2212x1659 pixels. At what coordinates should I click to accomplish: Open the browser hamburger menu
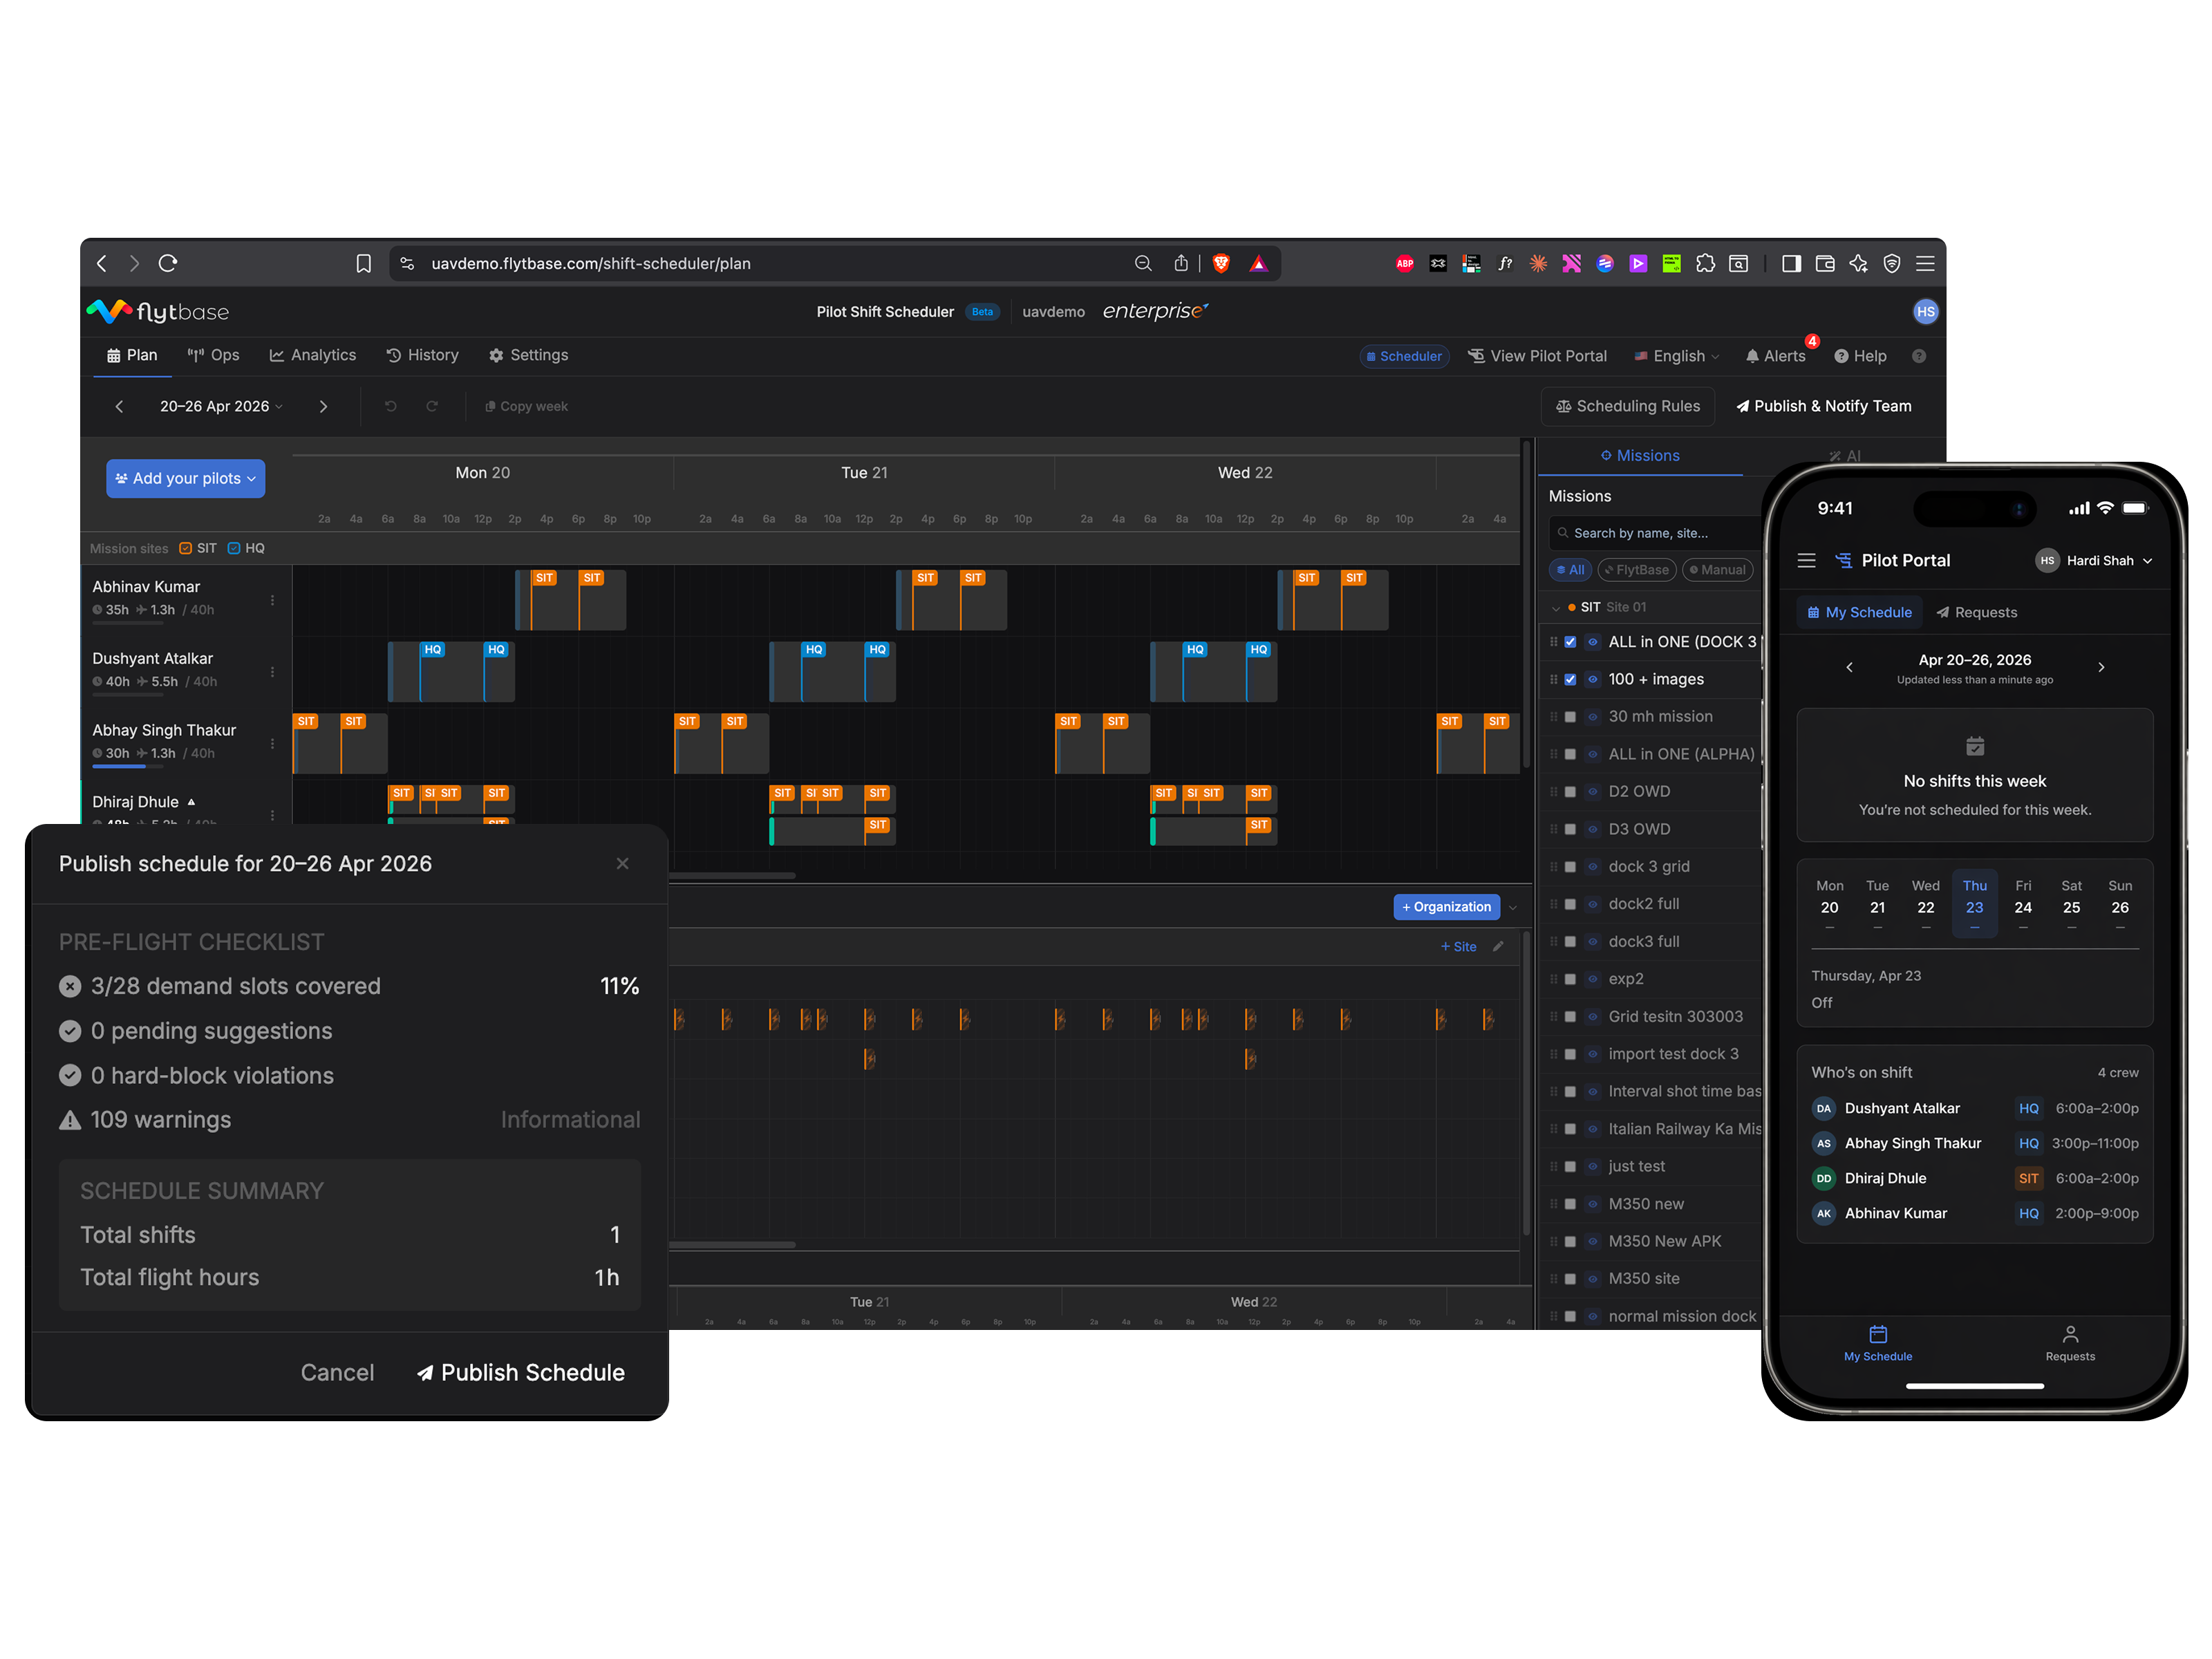[1925, 263]
